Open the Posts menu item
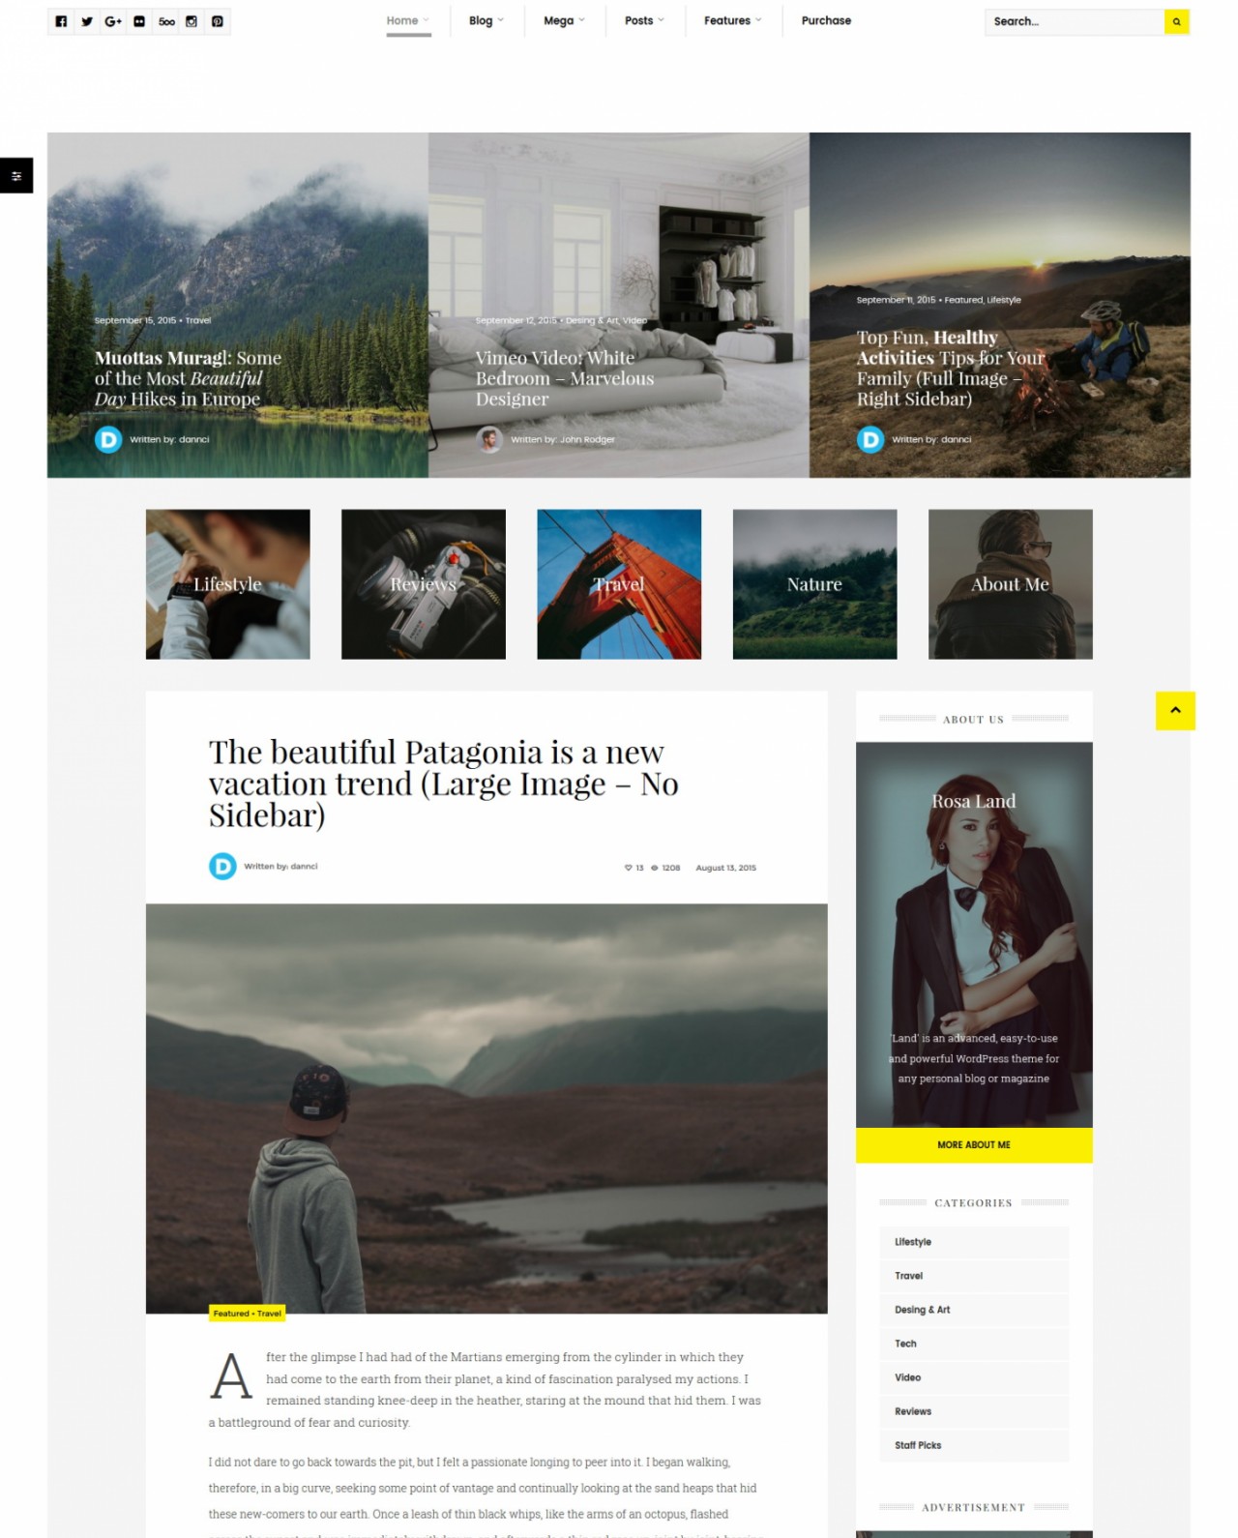Image resolution: width=1238 pixels, height=1538 pixels. [x=644, y=20]
